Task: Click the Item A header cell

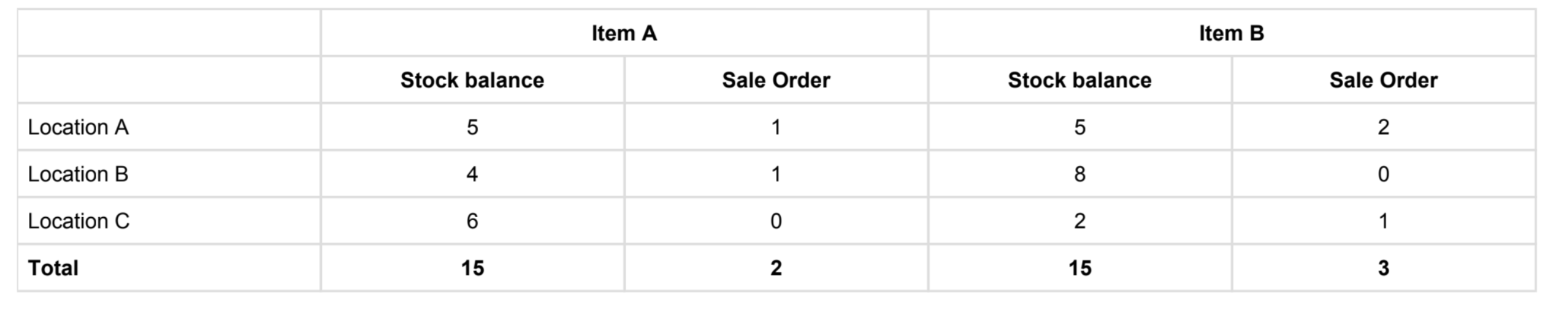Action: pyautogui.click(x=624, y=33)
